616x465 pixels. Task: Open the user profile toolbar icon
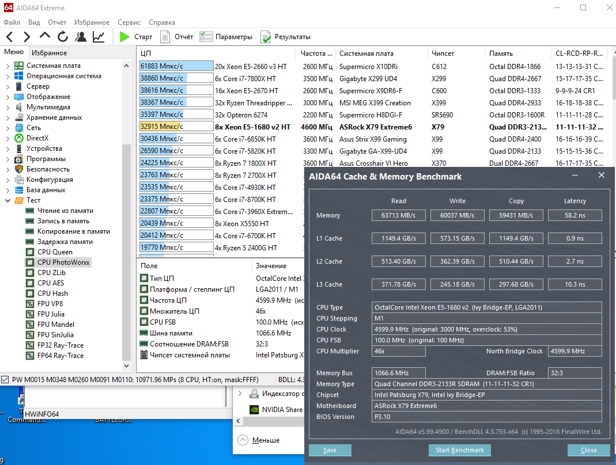(81, 37)
